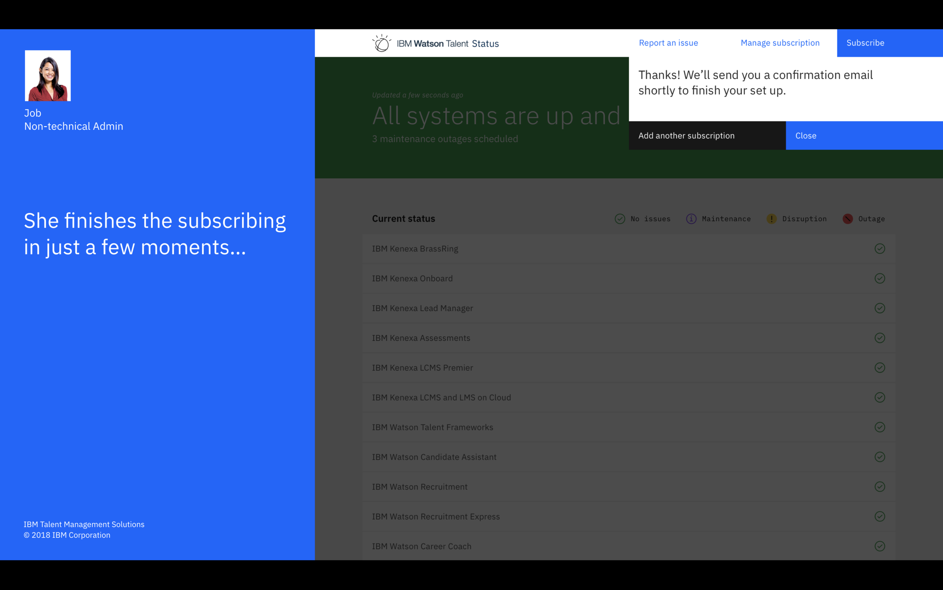This screenshot has height=590, width=943.
Task: Select the IBM Kenexa Onboard row
Action: (628, 278)
